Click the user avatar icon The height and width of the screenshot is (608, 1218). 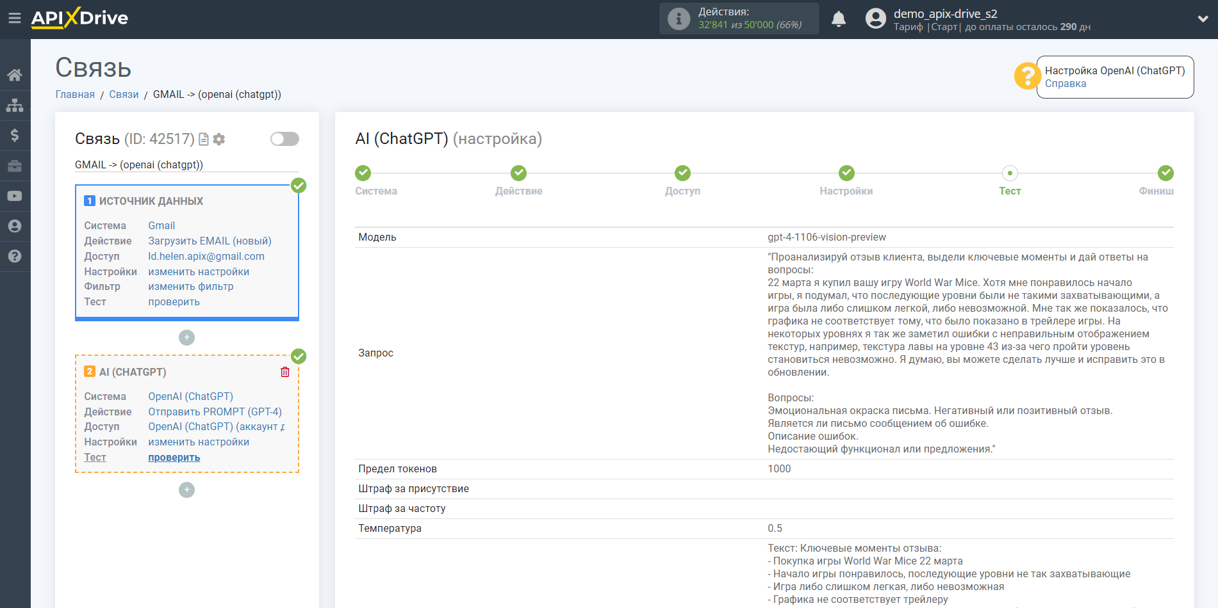coord(875,19)
